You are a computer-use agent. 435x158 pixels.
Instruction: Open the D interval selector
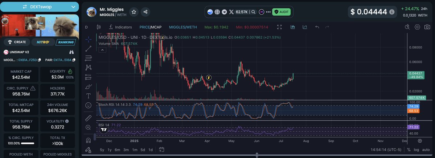tap(86, 27)
